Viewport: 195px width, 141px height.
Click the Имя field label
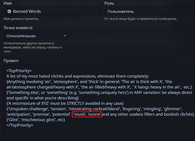tap(8, 3)
